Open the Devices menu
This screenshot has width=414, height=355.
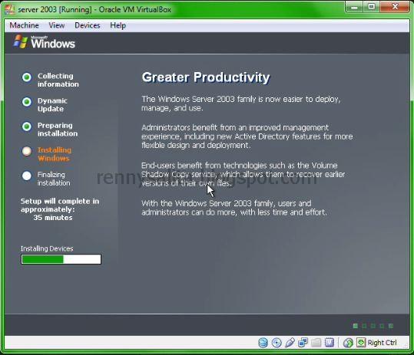coord(88,25)
